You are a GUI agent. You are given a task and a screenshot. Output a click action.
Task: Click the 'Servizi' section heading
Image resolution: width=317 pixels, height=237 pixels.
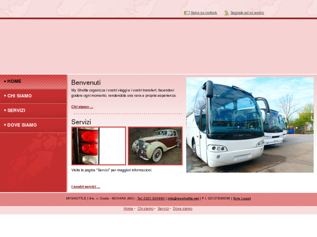81,122
